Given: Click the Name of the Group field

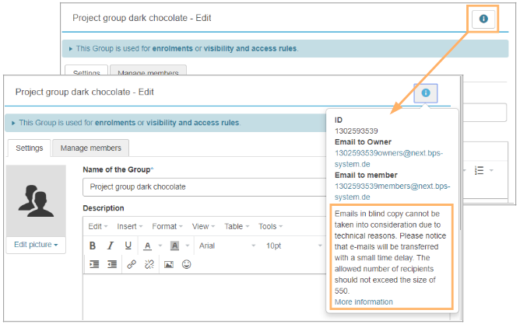Looking at the screenshot, I should click(x=202, y=186).
